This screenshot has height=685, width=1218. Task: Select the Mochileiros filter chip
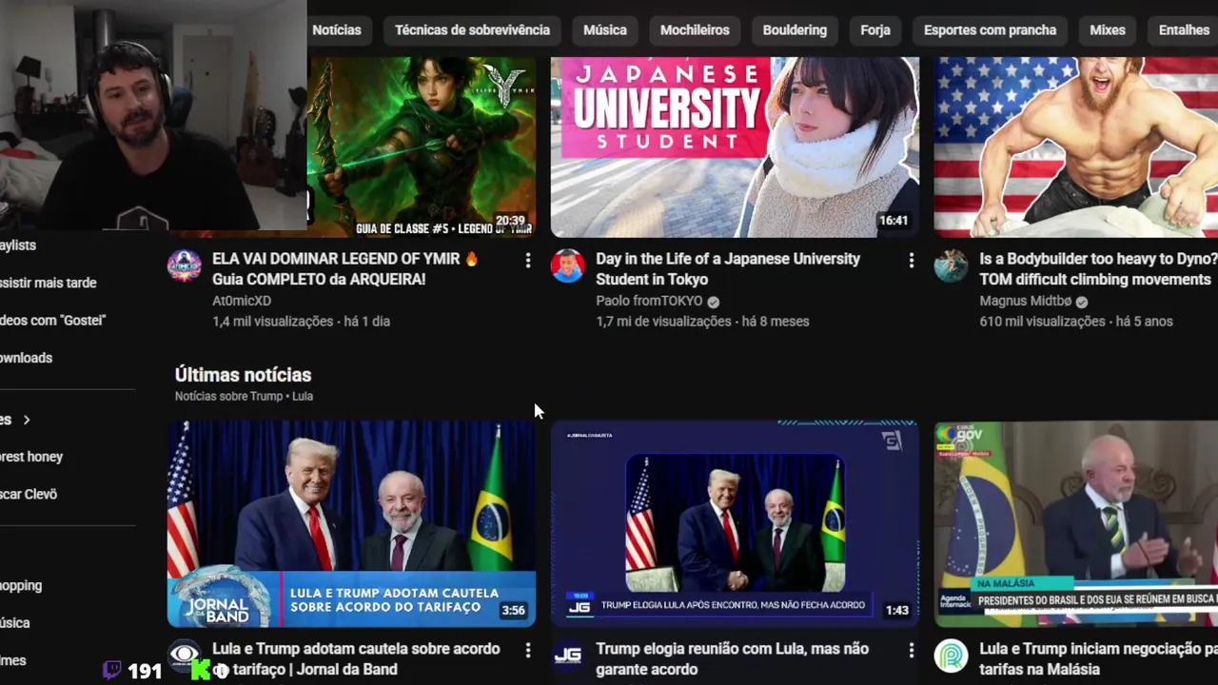tap(695, 30)
